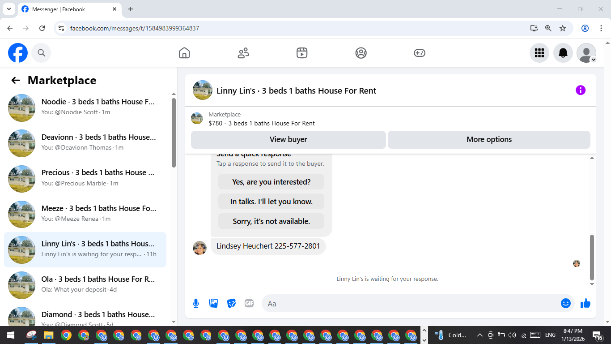The height and width of the screenshot is (344, 611).
Task: Click the conversation list scrollbar
Action: coord(174,133)
